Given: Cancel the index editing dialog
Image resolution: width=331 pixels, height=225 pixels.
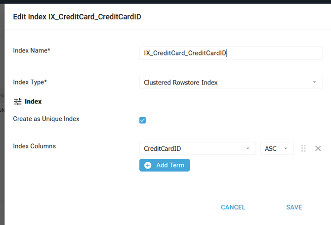Looking at the screenshot, I should coord(233,207).
